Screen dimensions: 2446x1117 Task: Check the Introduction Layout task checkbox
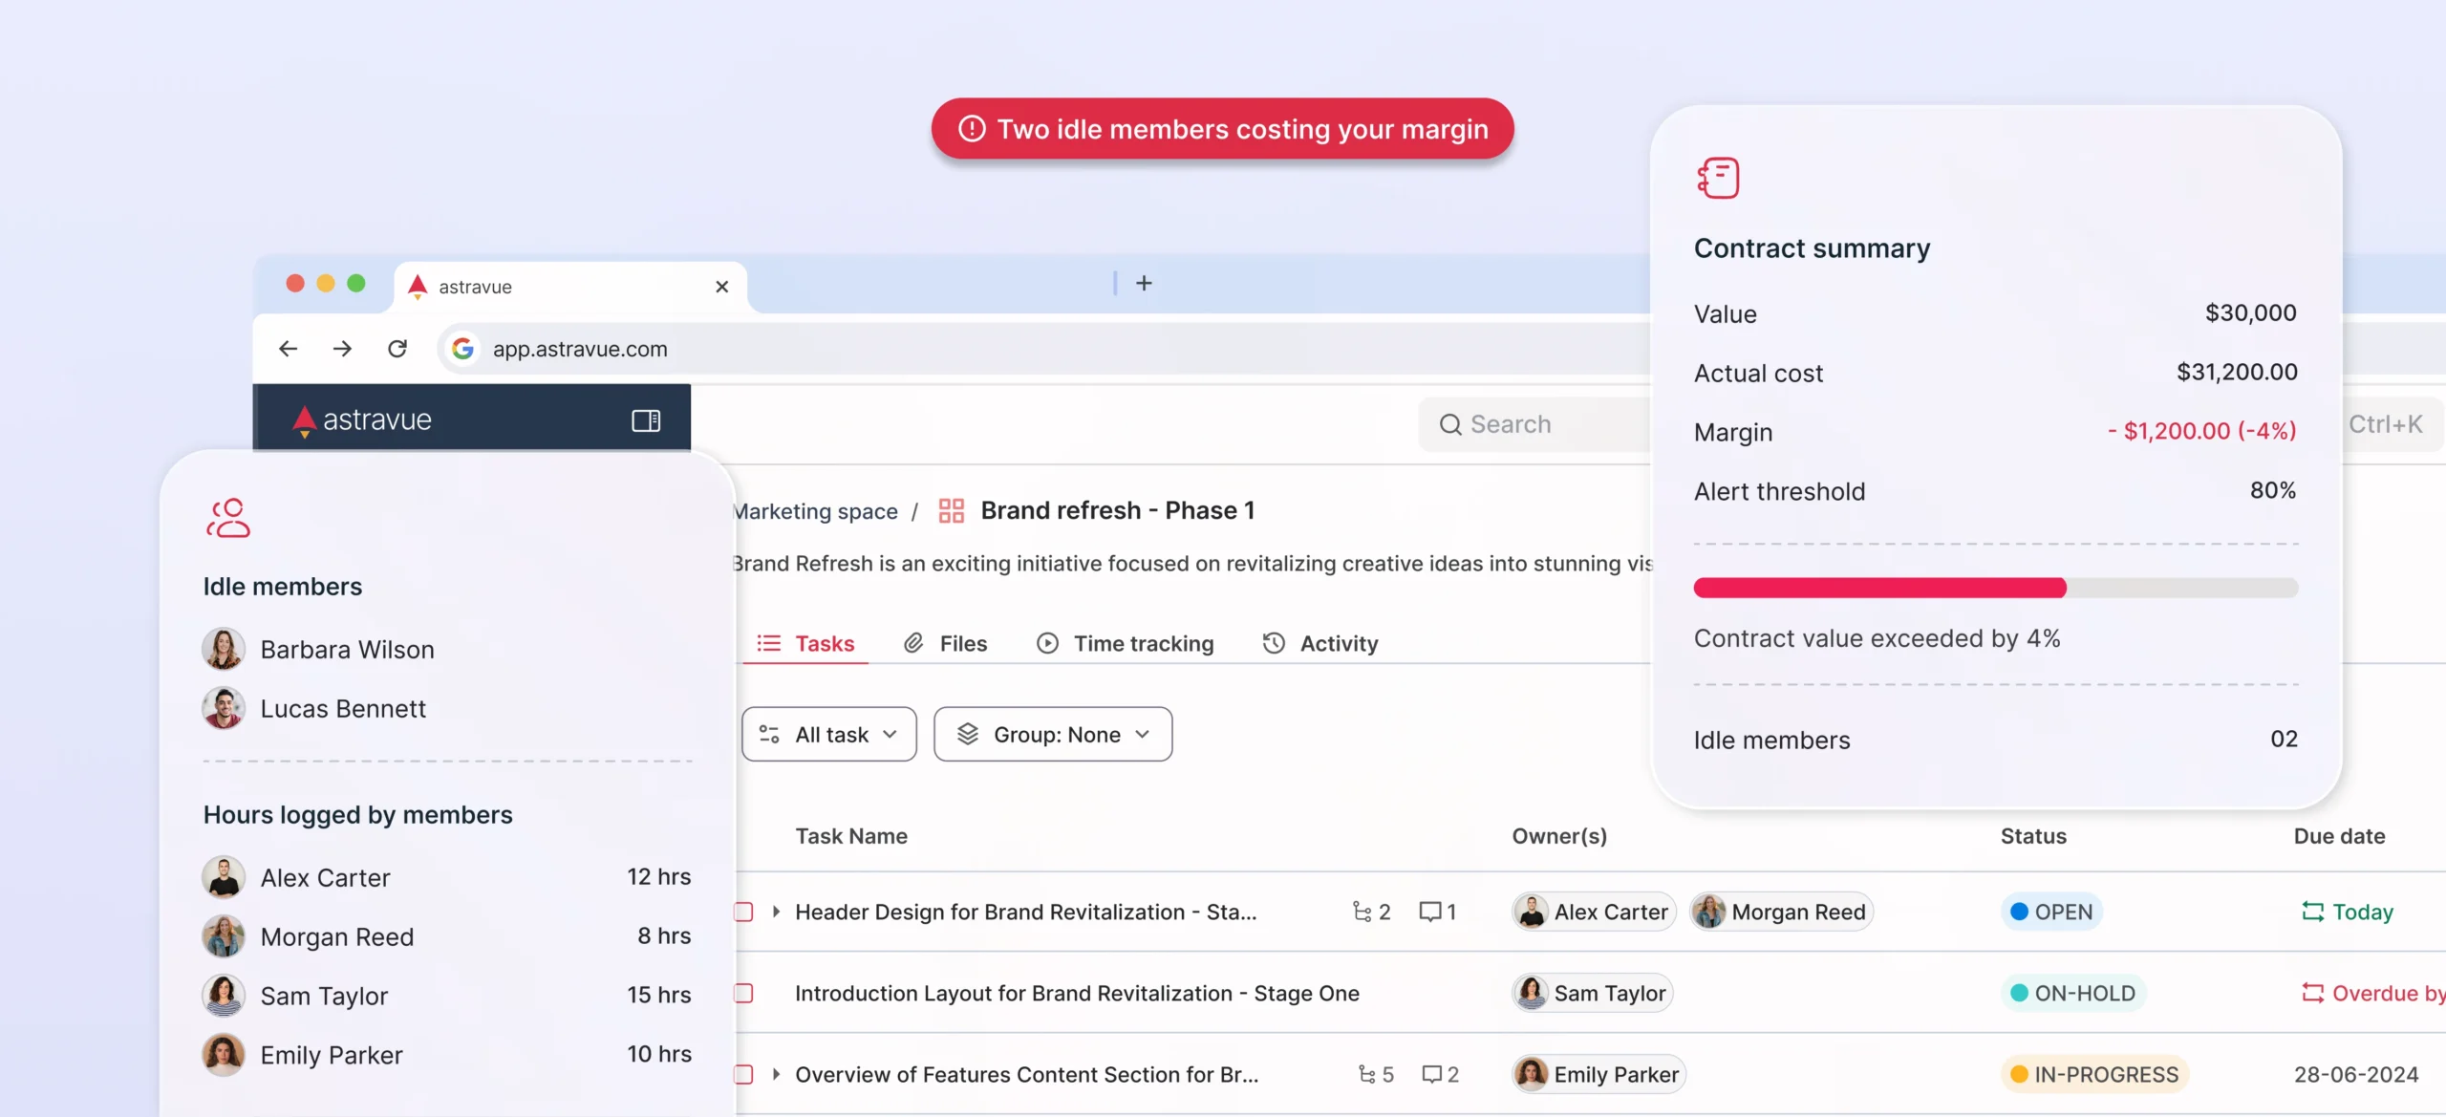[743, 993]
